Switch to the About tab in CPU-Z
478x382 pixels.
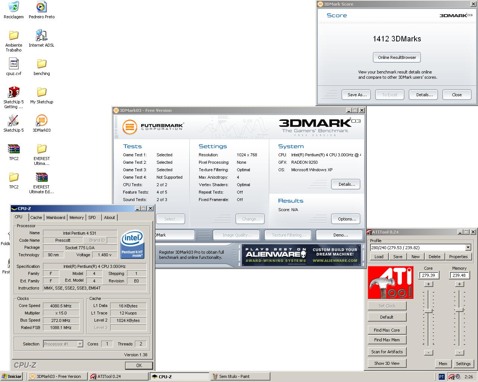[x=109, y=217]
